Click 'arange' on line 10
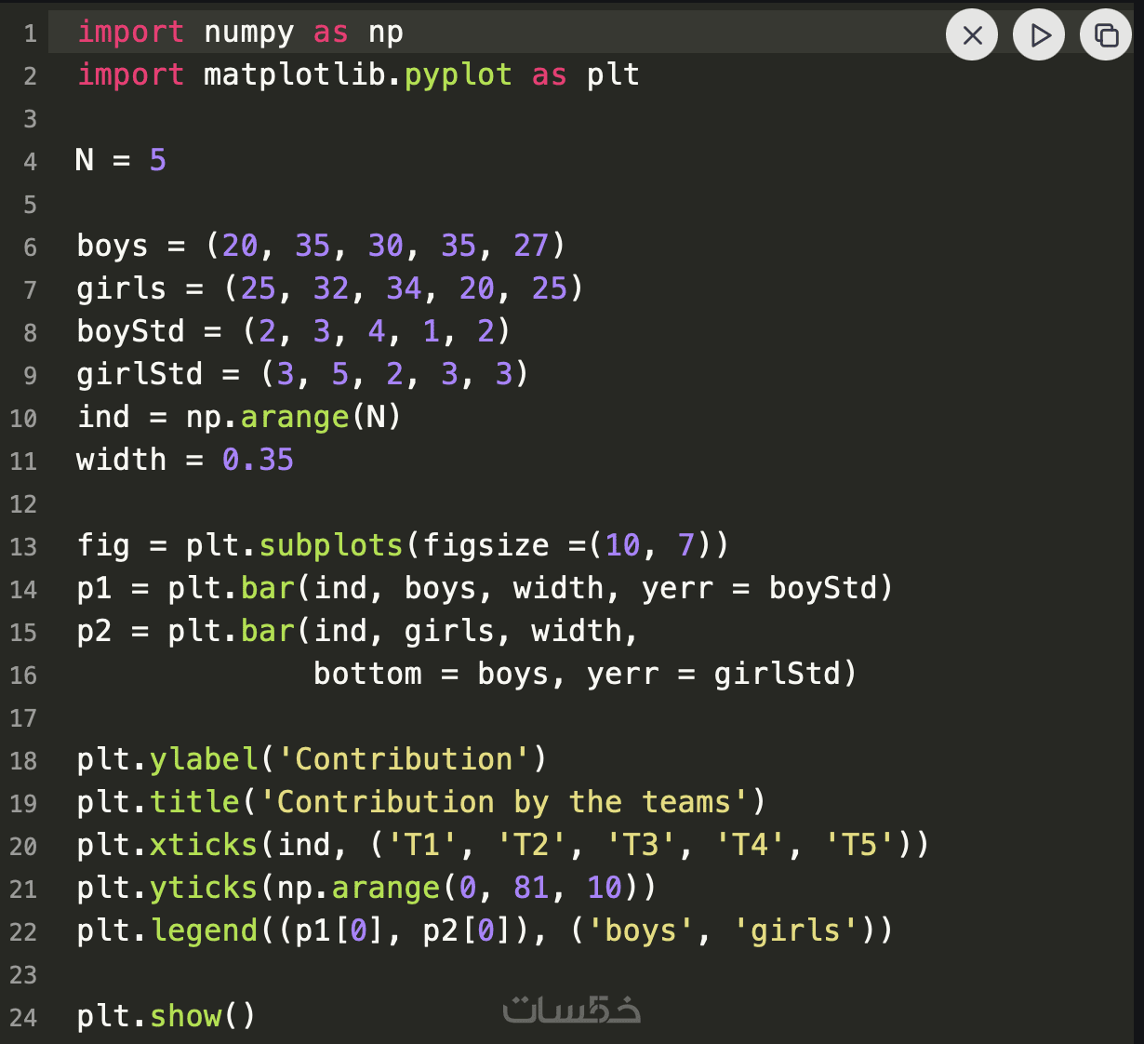This screenshot has height=1044, width=1144. point(295,417)
